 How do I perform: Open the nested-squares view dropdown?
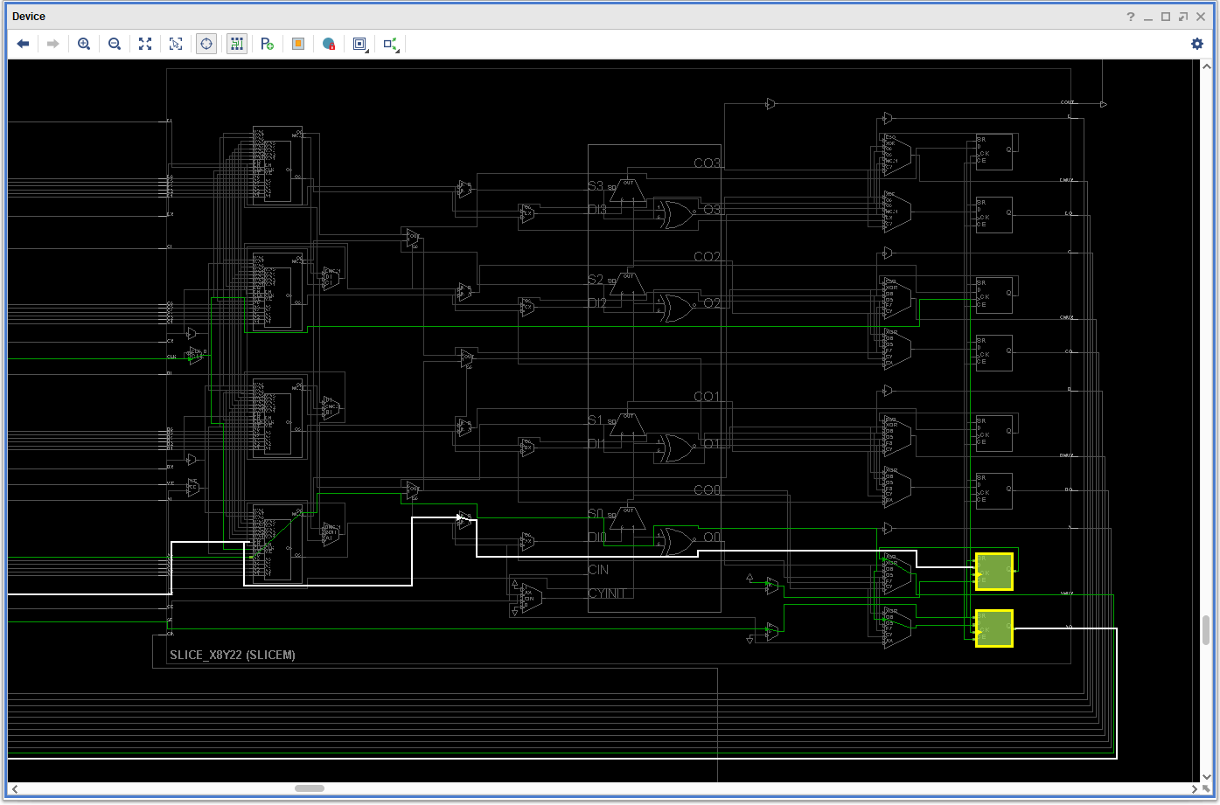point(359,44)
